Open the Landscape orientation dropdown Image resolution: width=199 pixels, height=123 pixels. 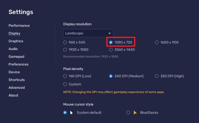[88, 33]
